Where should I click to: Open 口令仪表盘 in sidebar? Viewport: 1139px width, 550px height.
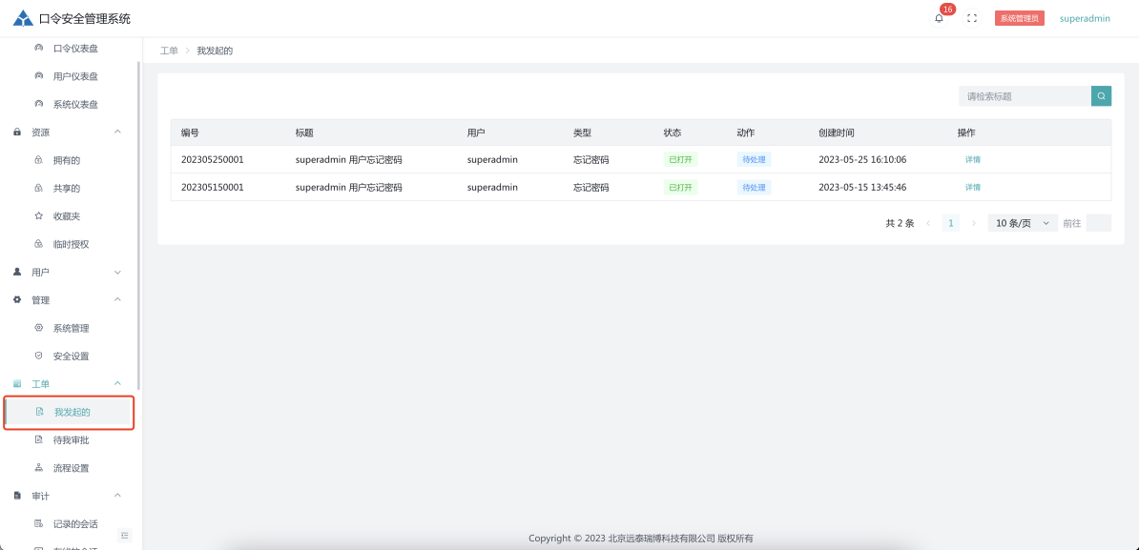75,49
